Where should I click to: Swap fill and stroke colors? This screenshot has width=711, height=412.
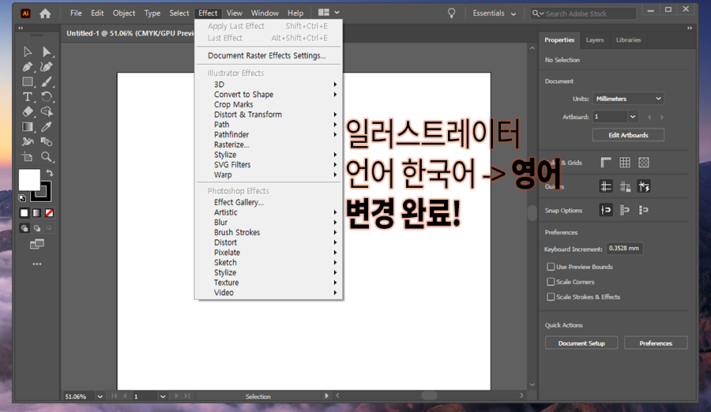(50, 173)
